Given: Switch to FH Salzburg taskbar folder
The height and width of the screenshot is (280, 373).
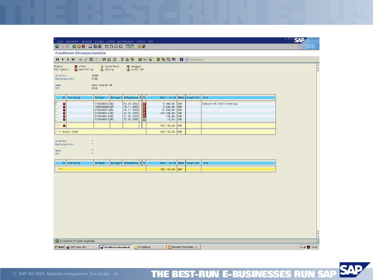Looking at the screenshot, I should (150, 247).
